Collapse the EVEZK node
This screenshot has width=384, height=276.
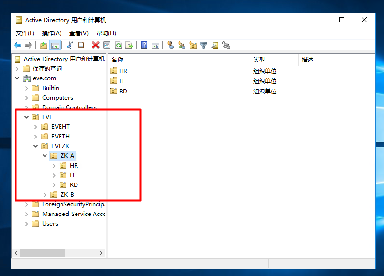click(x=35, y=146)
